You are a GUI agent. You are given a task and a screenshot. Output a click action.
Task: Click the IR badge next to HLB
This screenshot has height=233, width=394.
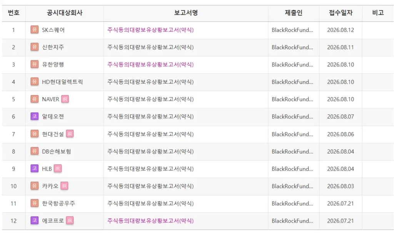(58, 169)
